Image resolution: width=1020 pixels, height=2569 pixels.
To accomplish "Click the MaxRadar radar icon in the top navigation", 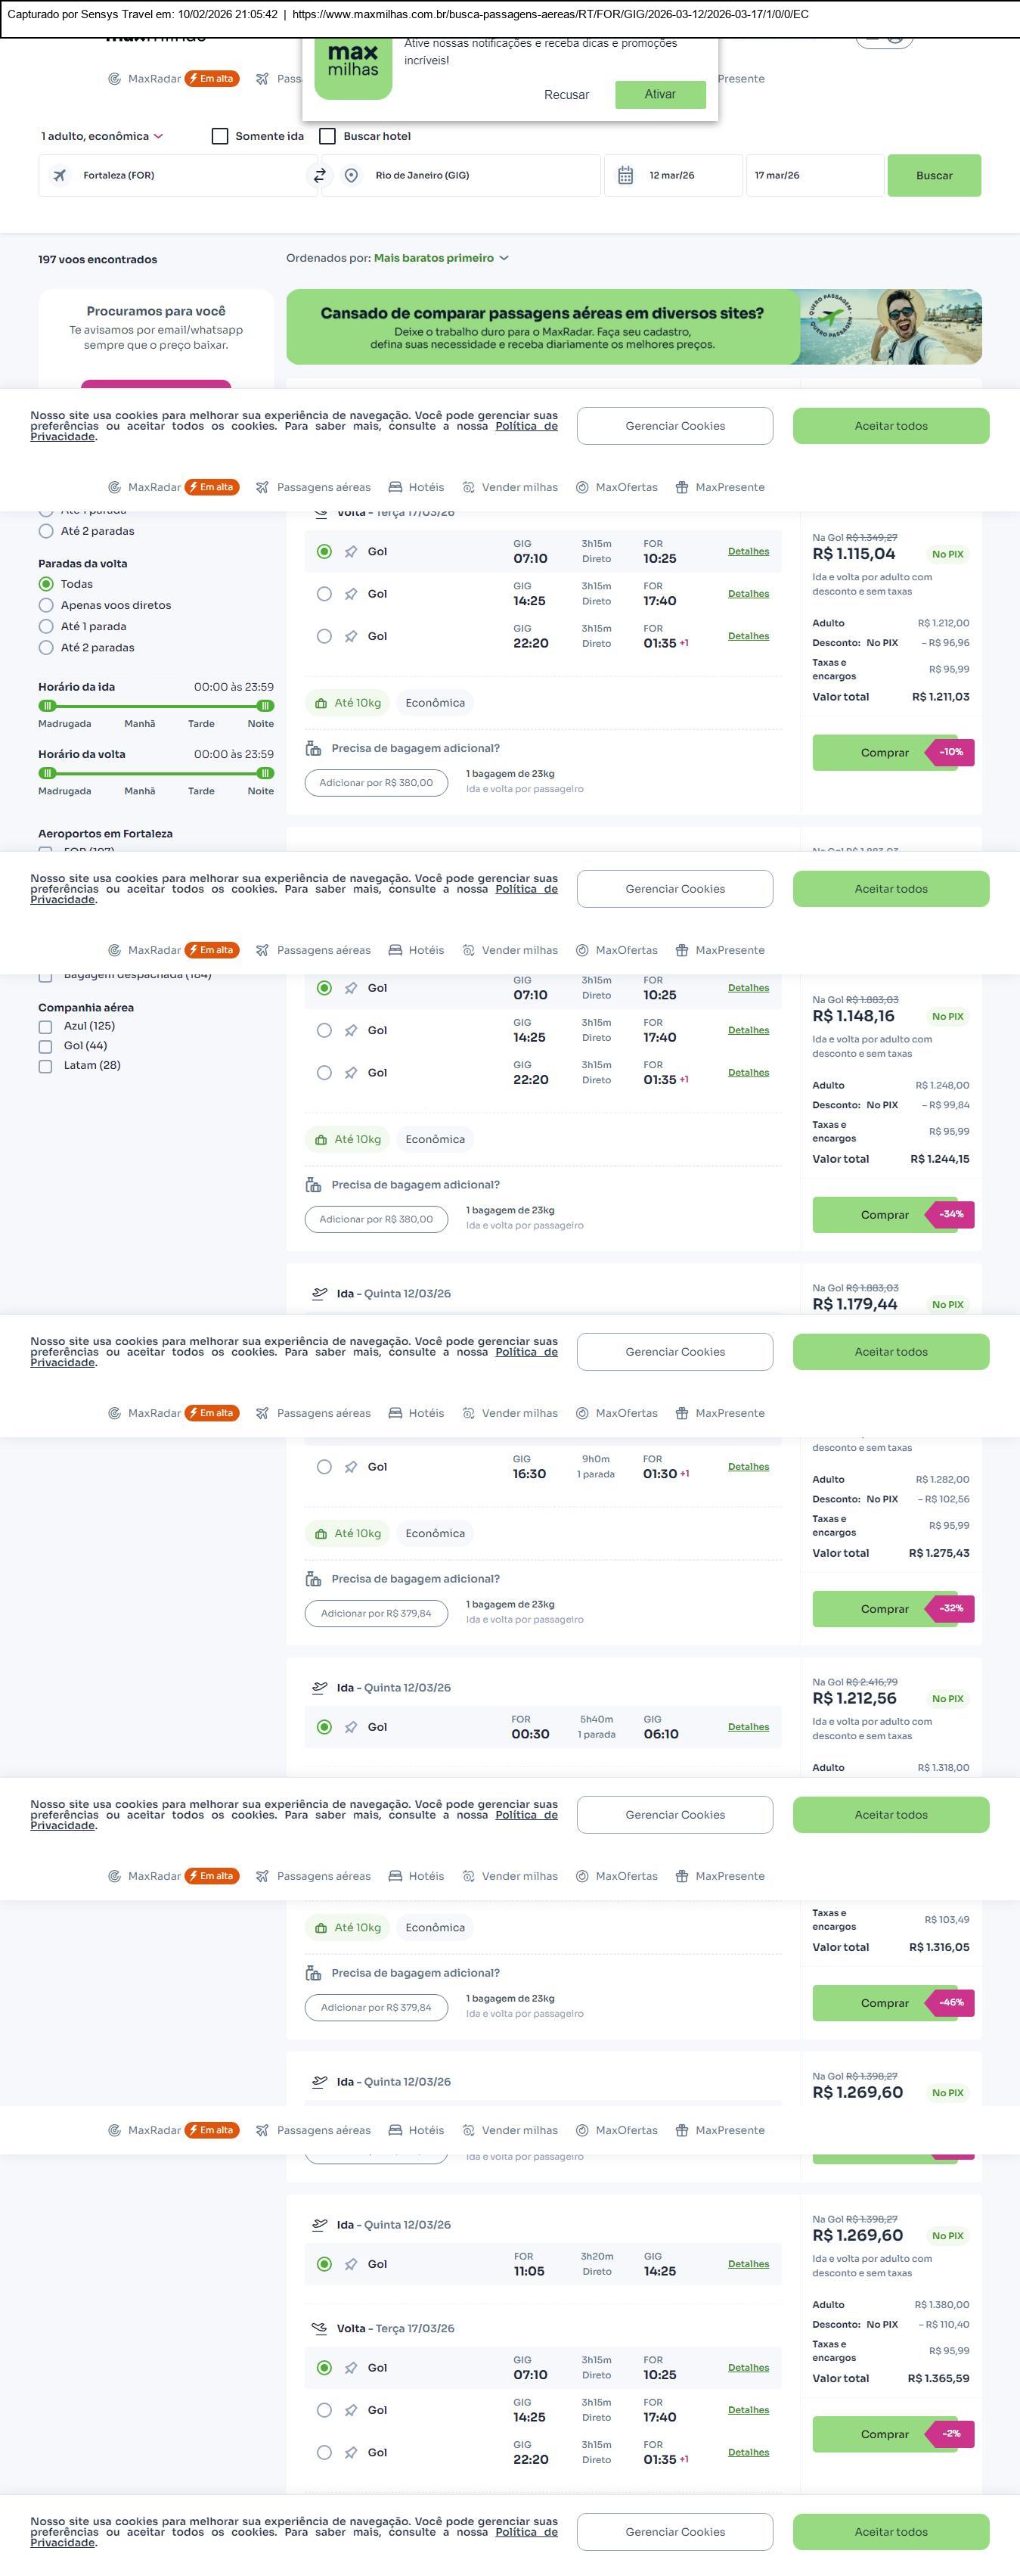I will point(115,79).
